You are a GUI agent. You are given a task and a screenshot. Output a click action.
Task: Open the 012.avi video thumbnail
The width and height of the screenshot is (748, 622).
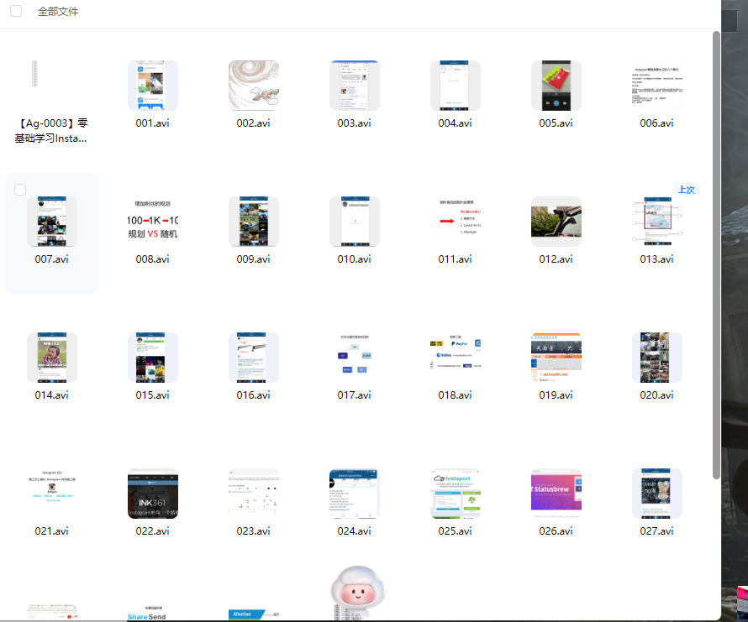pos(556,222)
